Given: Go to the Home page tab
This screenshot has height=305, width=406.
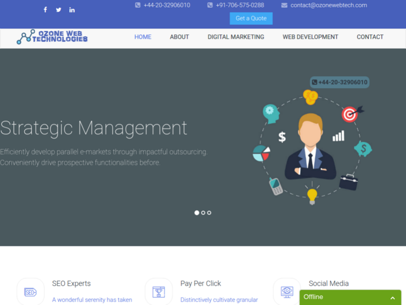Looking at the screenshot, I should click(143, 37).
